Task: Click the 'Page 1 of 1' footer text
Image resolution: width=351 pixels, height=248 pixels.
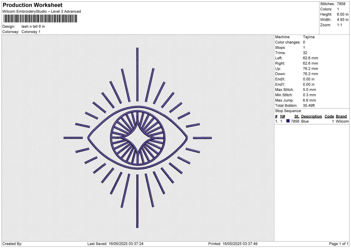Action: (x=339, y=244)
